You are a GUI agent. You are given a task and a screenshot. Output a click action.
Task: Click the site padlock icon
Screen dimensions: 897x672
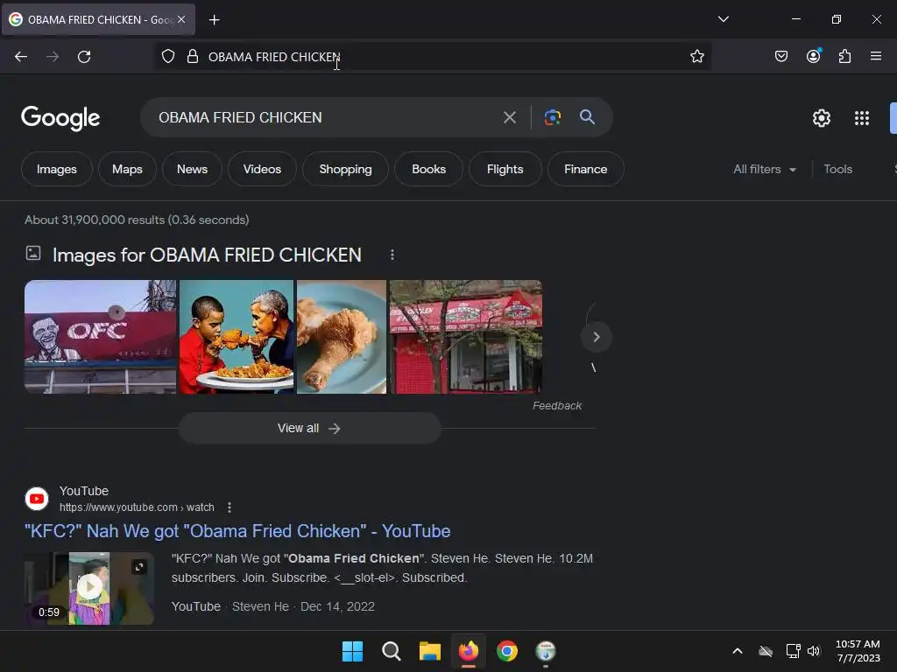click(x=193, y=57)
